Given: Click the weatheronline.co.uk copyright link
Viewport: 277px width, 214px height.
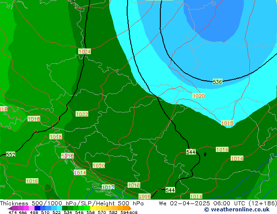Looking at the screenshot, I should coord(237,210).
